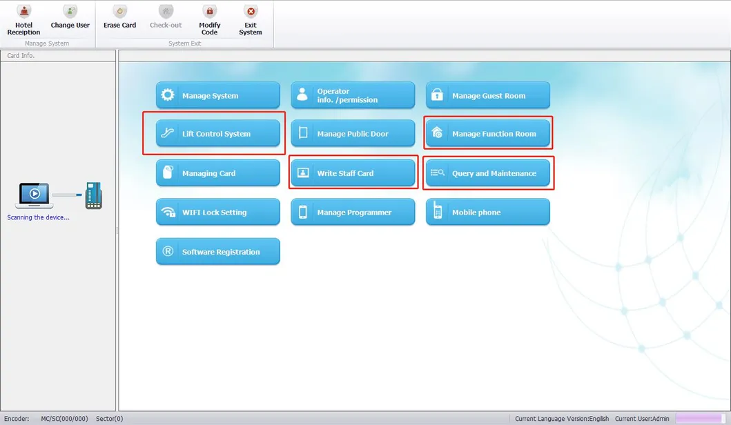Click the gear icon on Manage System

pos(168,96)
